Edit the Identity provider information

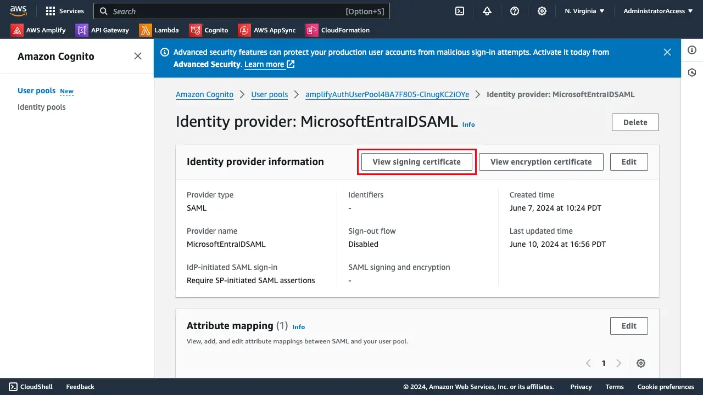click(x=629, y=162)
